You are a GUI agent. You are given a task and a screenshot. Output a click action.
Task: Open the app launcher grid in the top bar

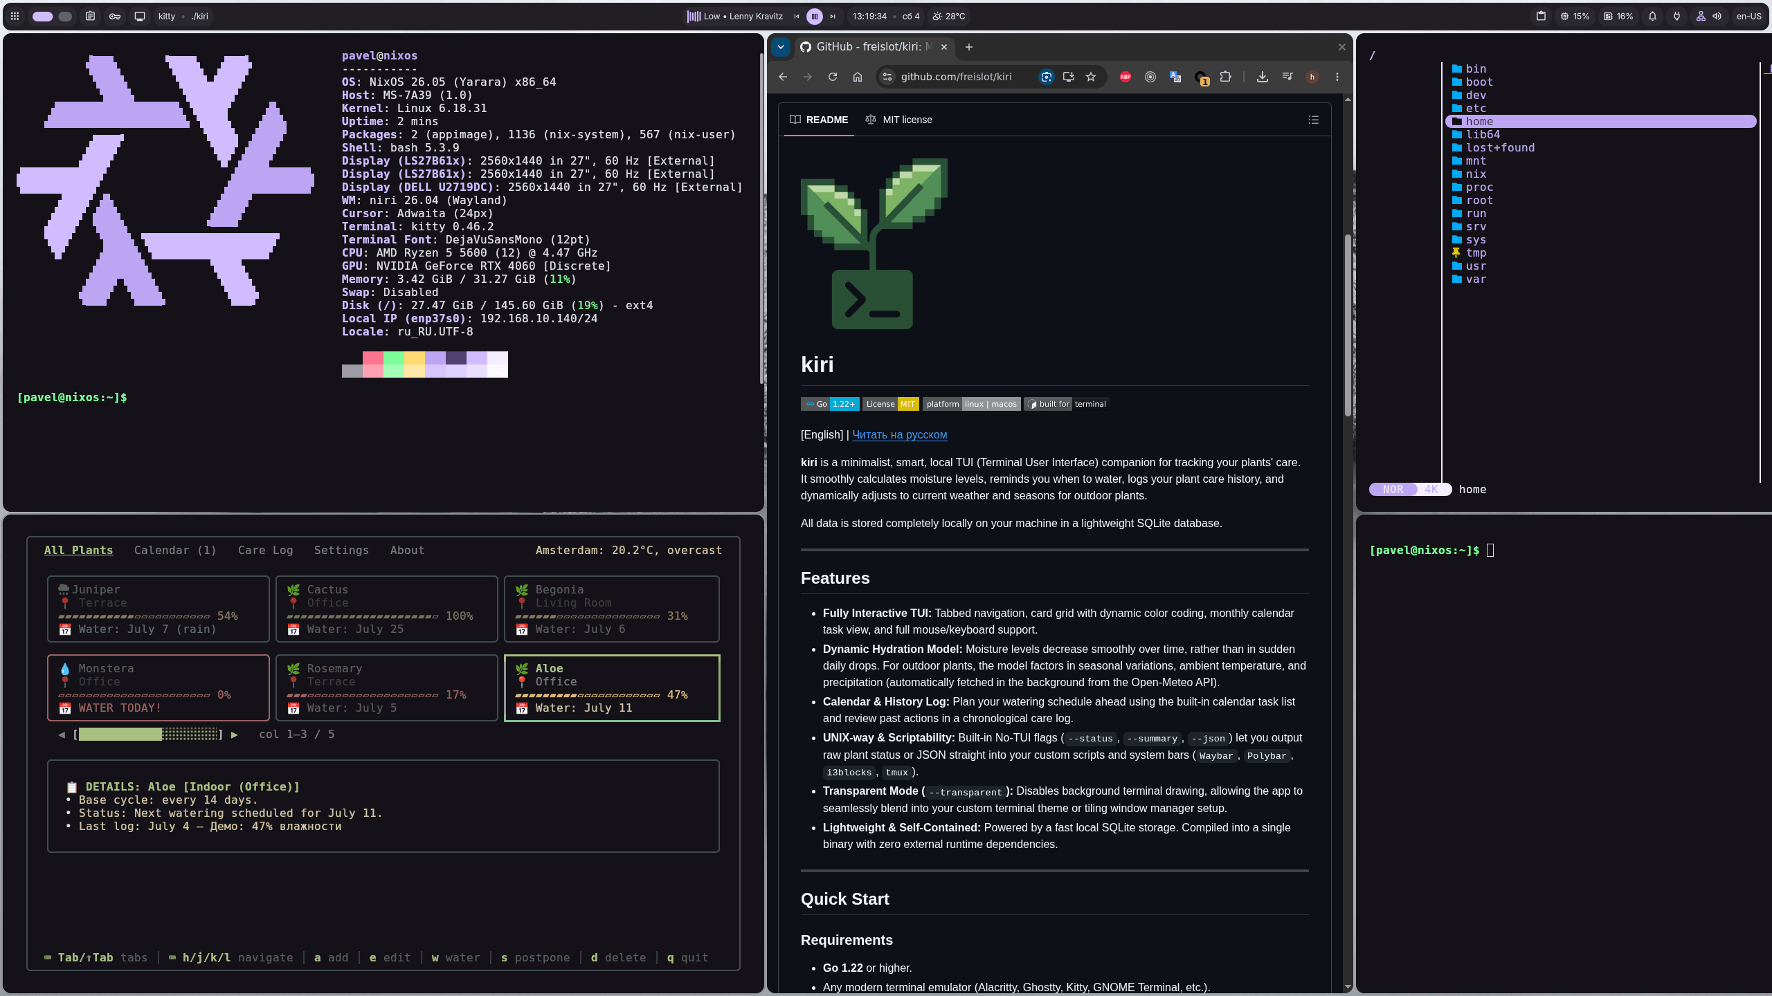click(15, 16)
